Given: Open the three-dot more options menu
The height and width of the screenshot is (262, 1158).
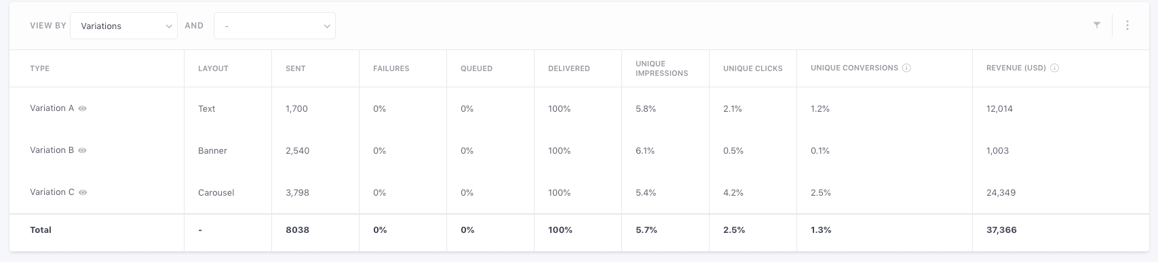Looking at the screenshot, I should 1127,25.
